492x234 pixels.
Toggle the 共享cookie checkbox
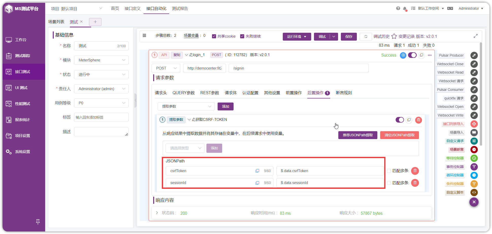[x=214, y=36]
